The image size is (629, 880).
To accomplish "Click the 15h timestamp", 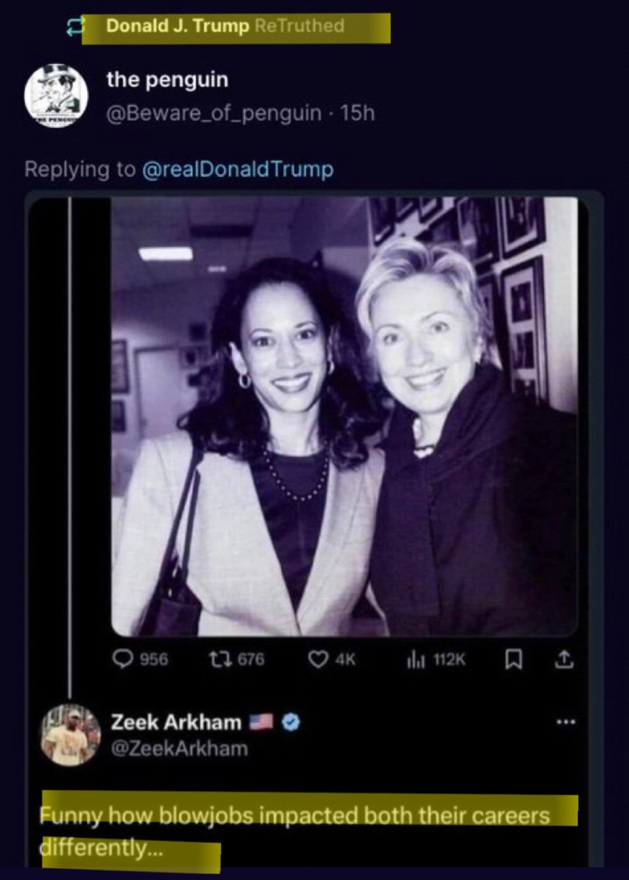I will click(358, 112).
